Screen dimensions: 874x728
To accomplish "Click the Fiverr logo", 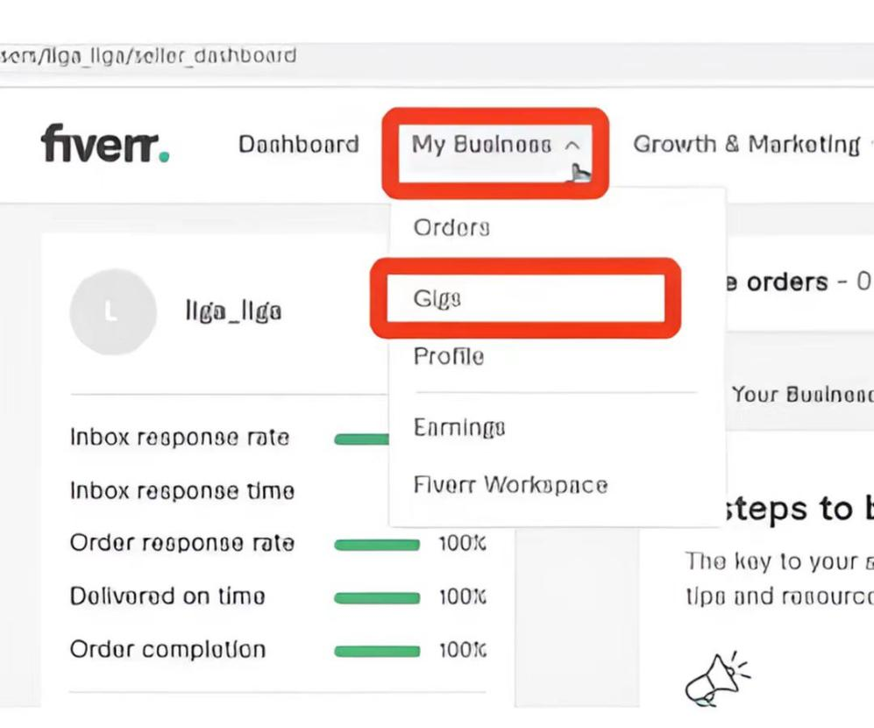I will [x=105, y=144].
